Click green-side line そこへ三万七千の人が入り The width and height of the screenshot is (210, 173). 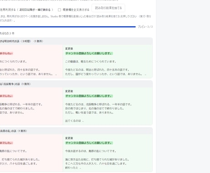[96, 163]
